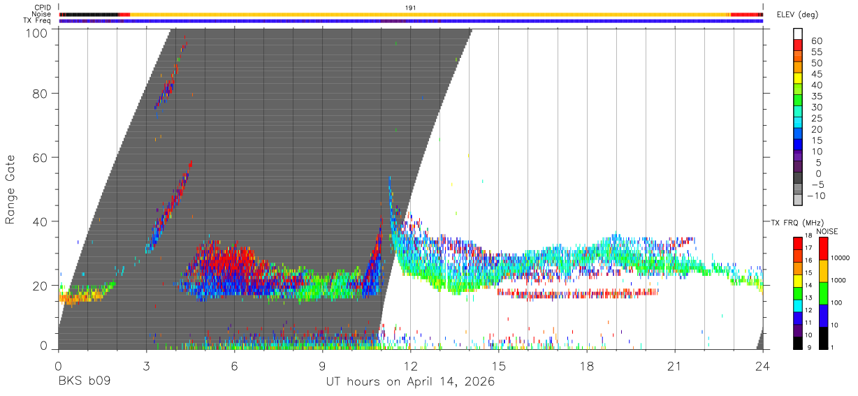Click the Noise row label above the plot
The image size is (858, 396).
(x=42, y=14)
